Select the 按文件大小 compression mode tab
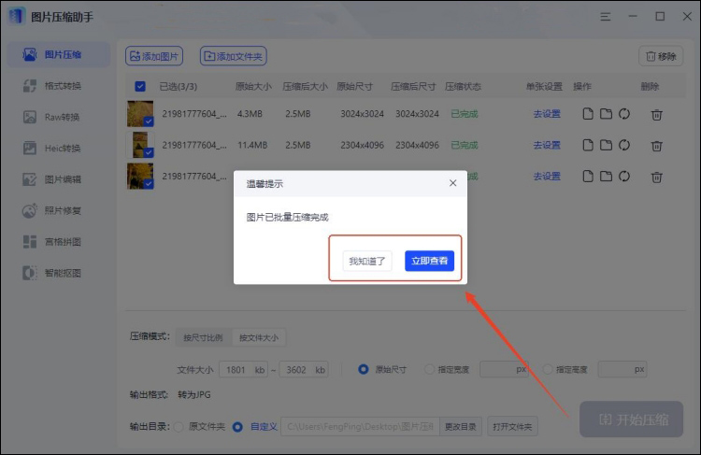 point(259,337)
